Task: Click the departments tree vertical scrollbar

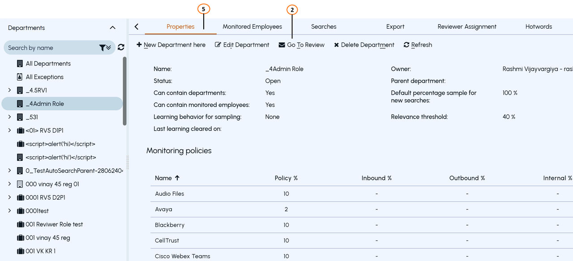Action: (124, 92)
